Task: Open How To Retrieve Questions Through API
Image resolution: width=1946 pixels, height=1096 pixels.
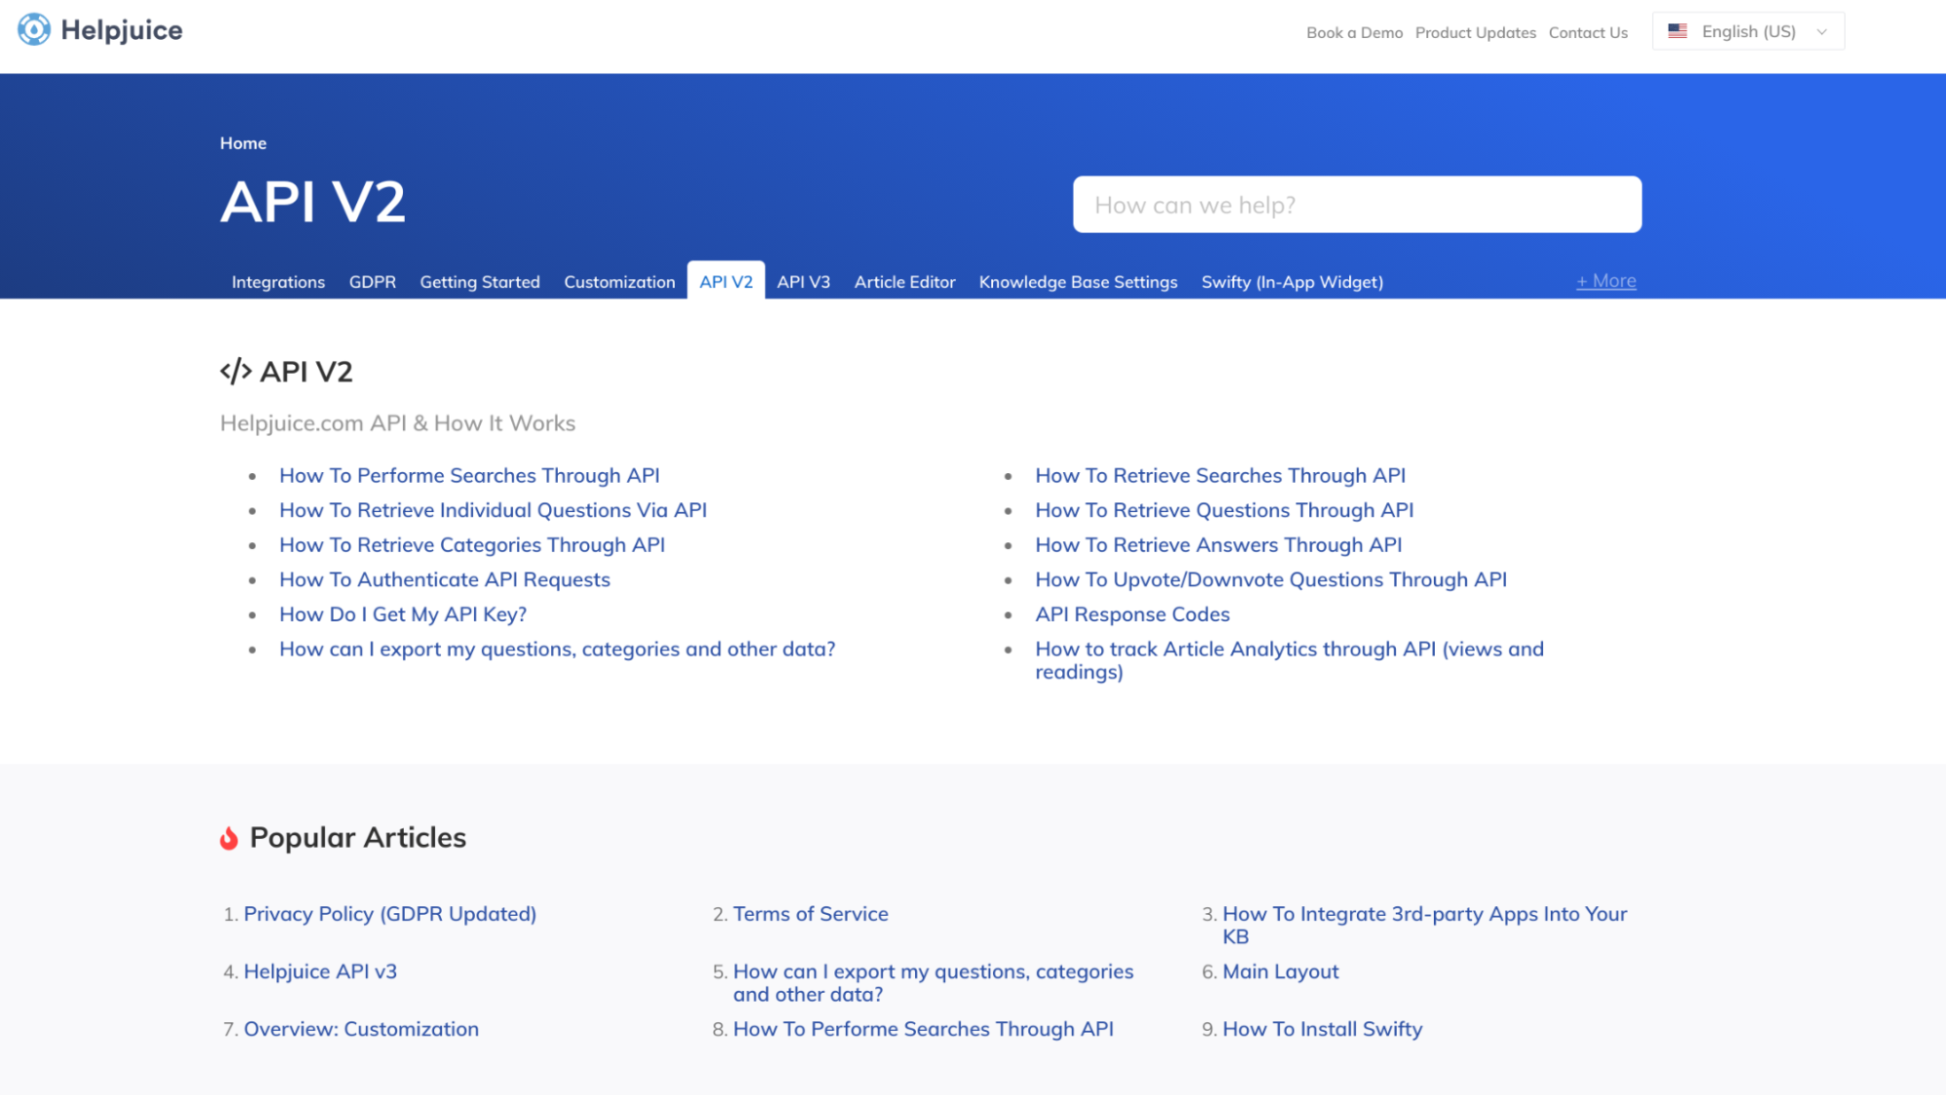Action: [x=1224, y=510]
